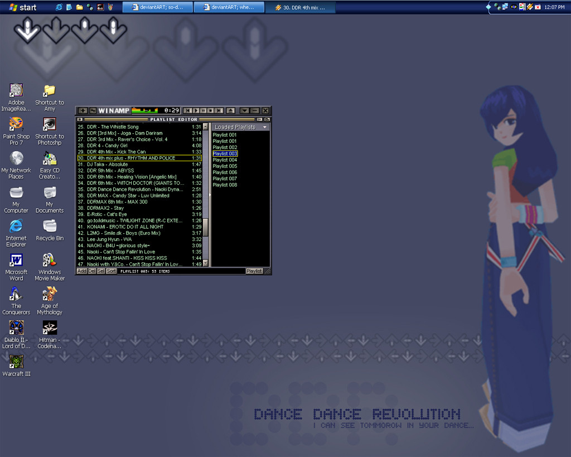
Task: Click the playlist scrollbar down arrow
Action: (205, 263)
